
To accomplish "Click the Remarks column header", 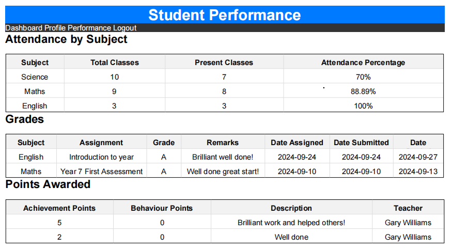I will pyautogui.click(x=223, y=143).
